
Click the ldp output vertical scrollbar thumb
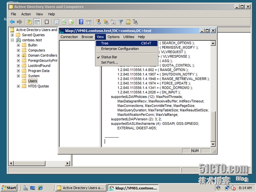coord(213,126)
